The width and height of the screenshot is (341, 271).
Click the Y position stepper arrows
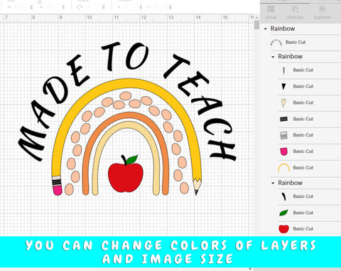click(170, 7)
